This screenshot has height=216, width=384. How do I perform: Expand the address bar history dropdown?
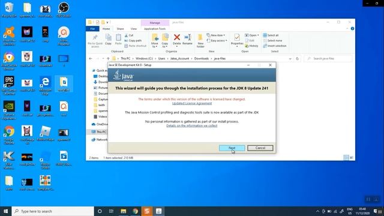click(290, 59)
